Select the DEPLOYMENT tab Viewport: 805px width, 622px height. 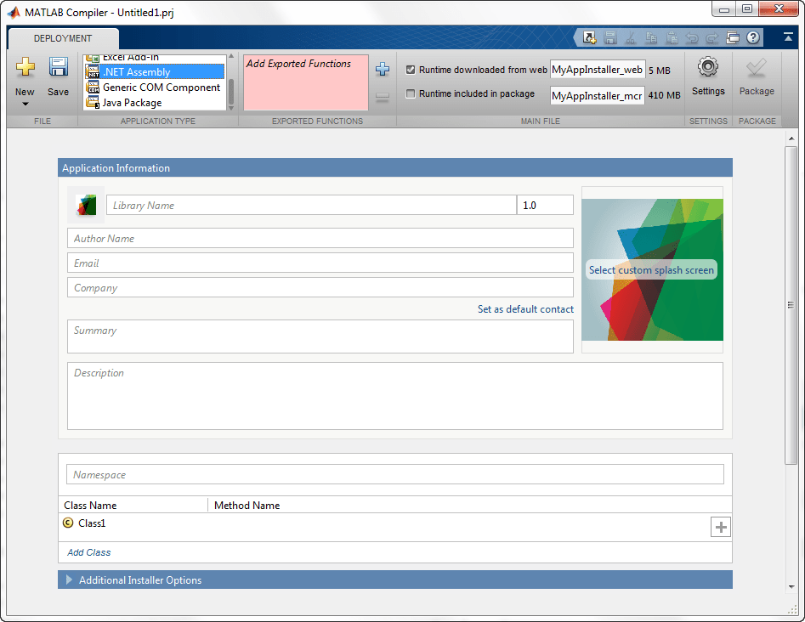tap(62, 38)
